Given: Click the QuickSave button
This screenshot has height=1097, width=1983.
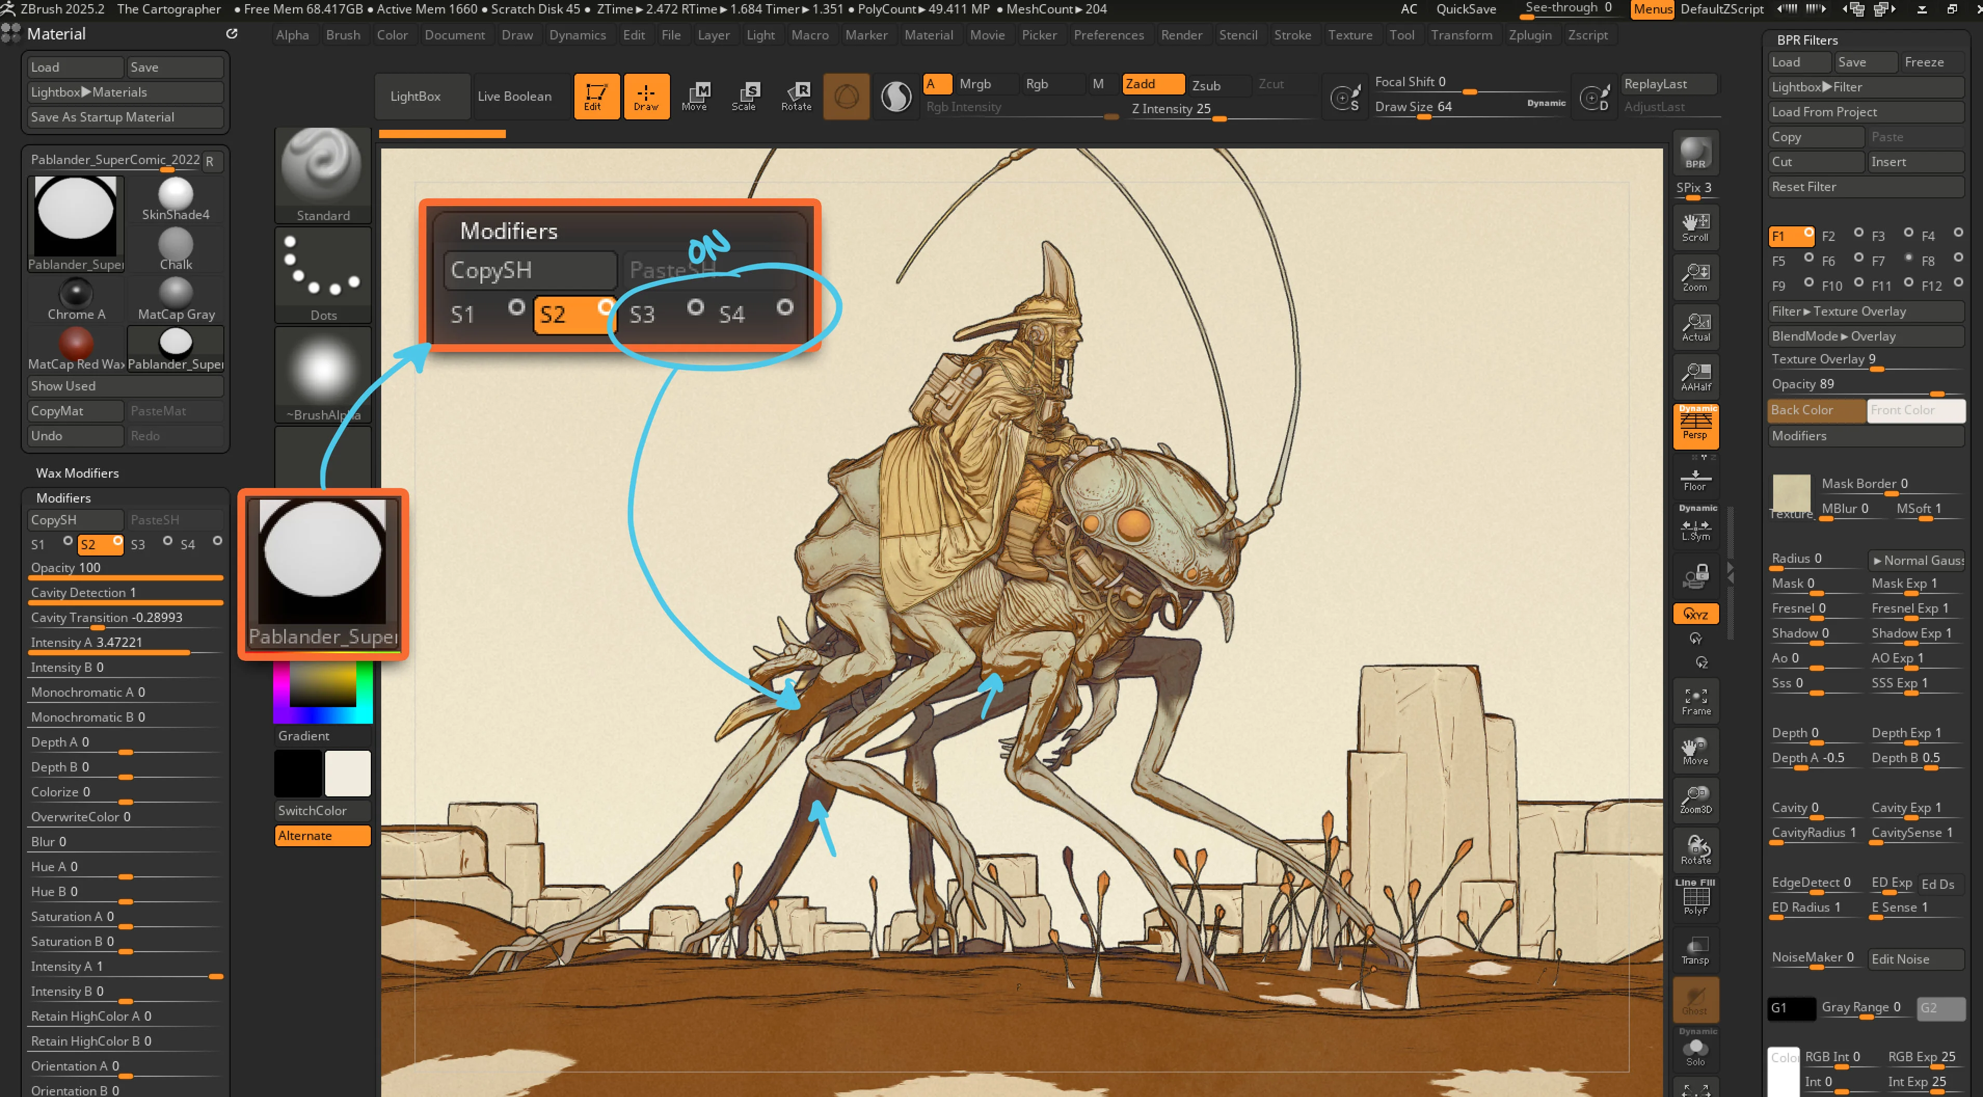Looking at the screenshot, I should click(x=1466, y=9).
